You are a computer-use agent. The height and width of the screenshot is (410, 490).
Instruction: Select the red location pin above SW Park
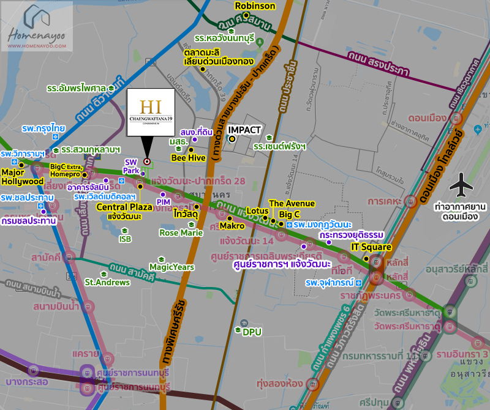click(148, 161)
